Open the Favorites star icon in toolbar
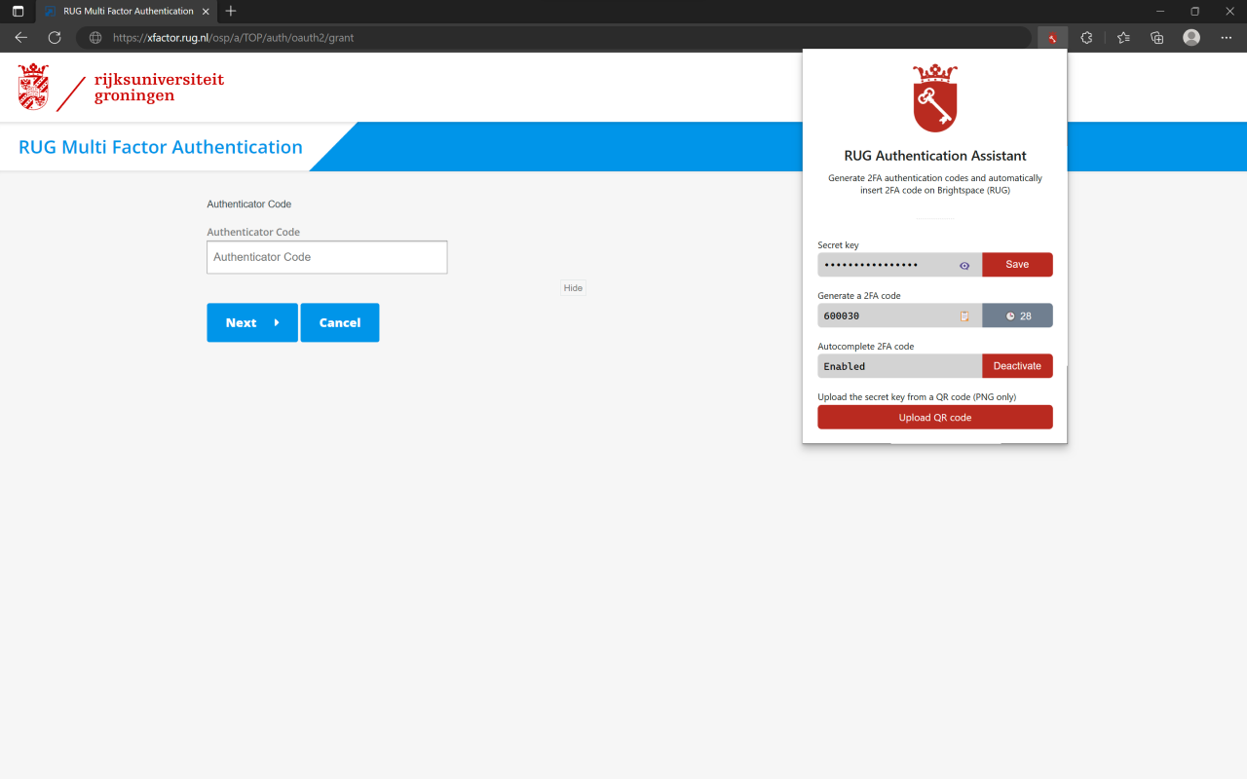1247x779 pixels. [x=1123, y=38]
